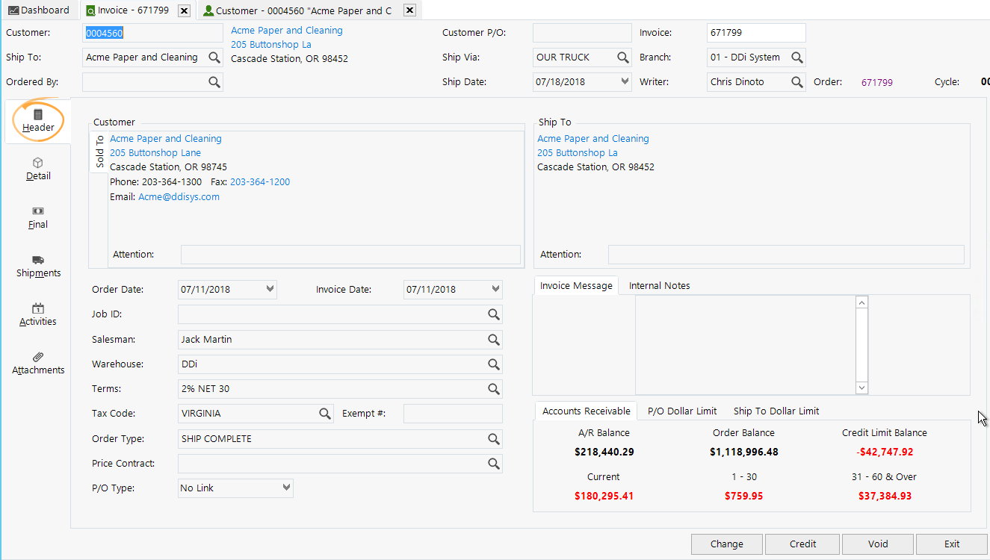View the Activities calendar icon
990x560 pixels.
click(x=37, y=315)
